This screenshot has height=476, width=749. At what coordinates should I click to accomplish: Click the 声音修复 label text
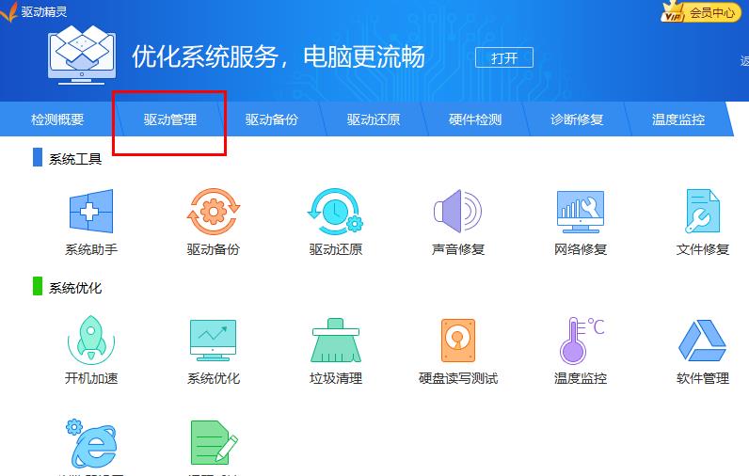tap(458, 249)
